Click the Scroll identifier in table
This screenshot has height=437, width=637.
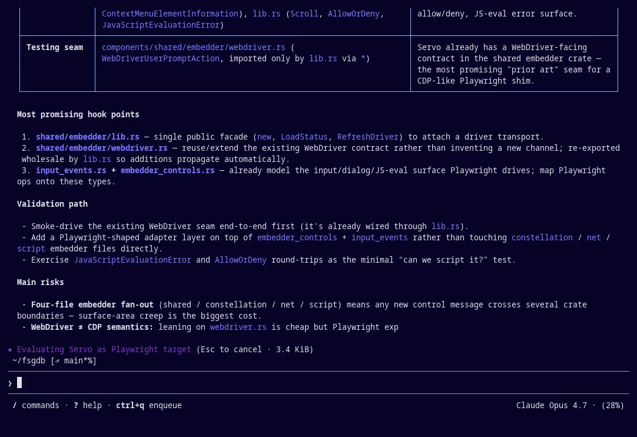304,14
